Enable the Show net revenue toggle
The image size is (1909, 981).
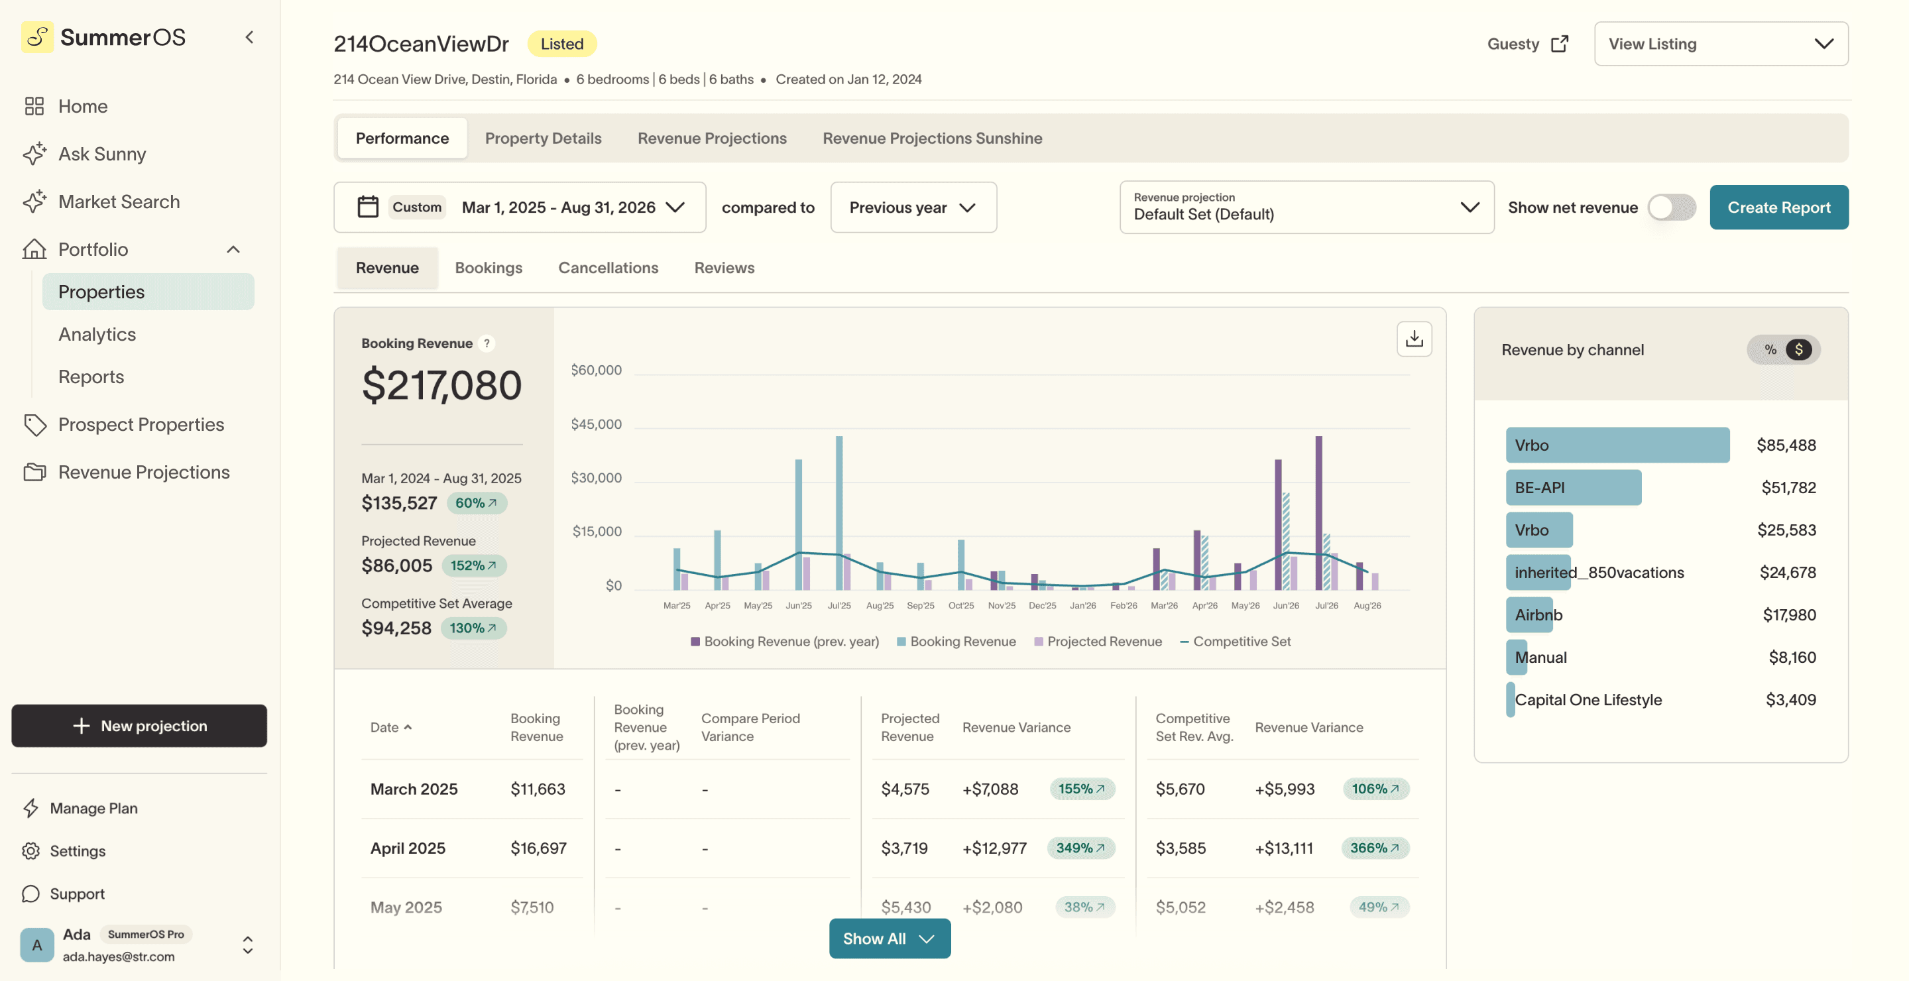click(x=1671, y=207)
